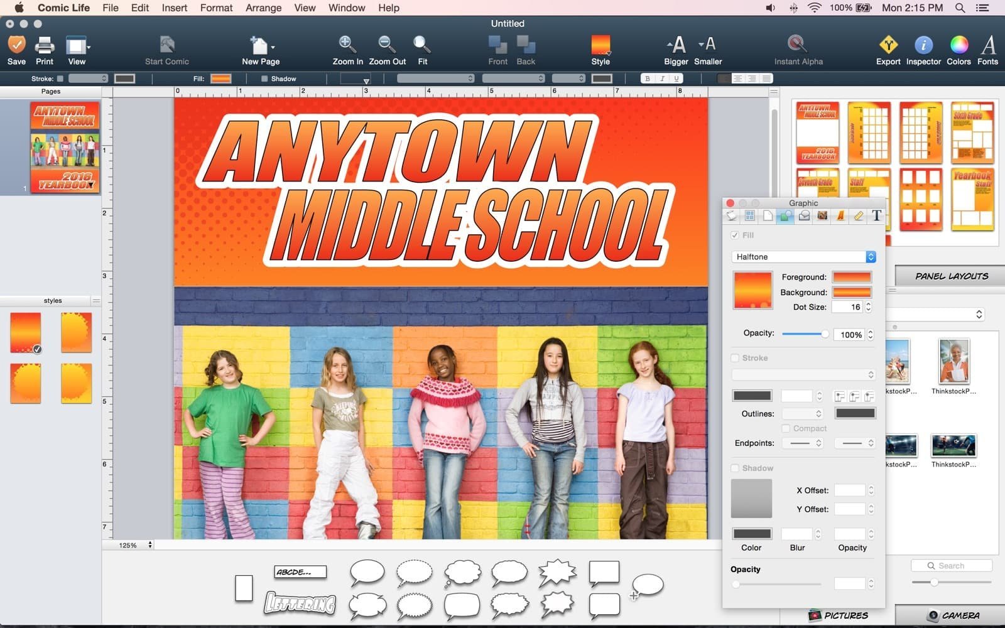Add a New Page from toolbar
Viewport: 1005px width, 628px height.
click(259, 45)
